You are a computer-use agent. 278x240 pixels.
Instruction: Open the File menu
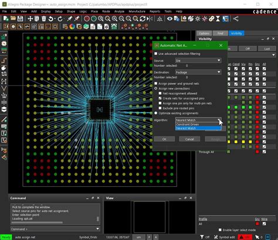[5, 11]
